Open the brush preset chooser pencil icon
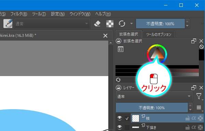Viewport: 205px width, 131px height. pos(8,24)
